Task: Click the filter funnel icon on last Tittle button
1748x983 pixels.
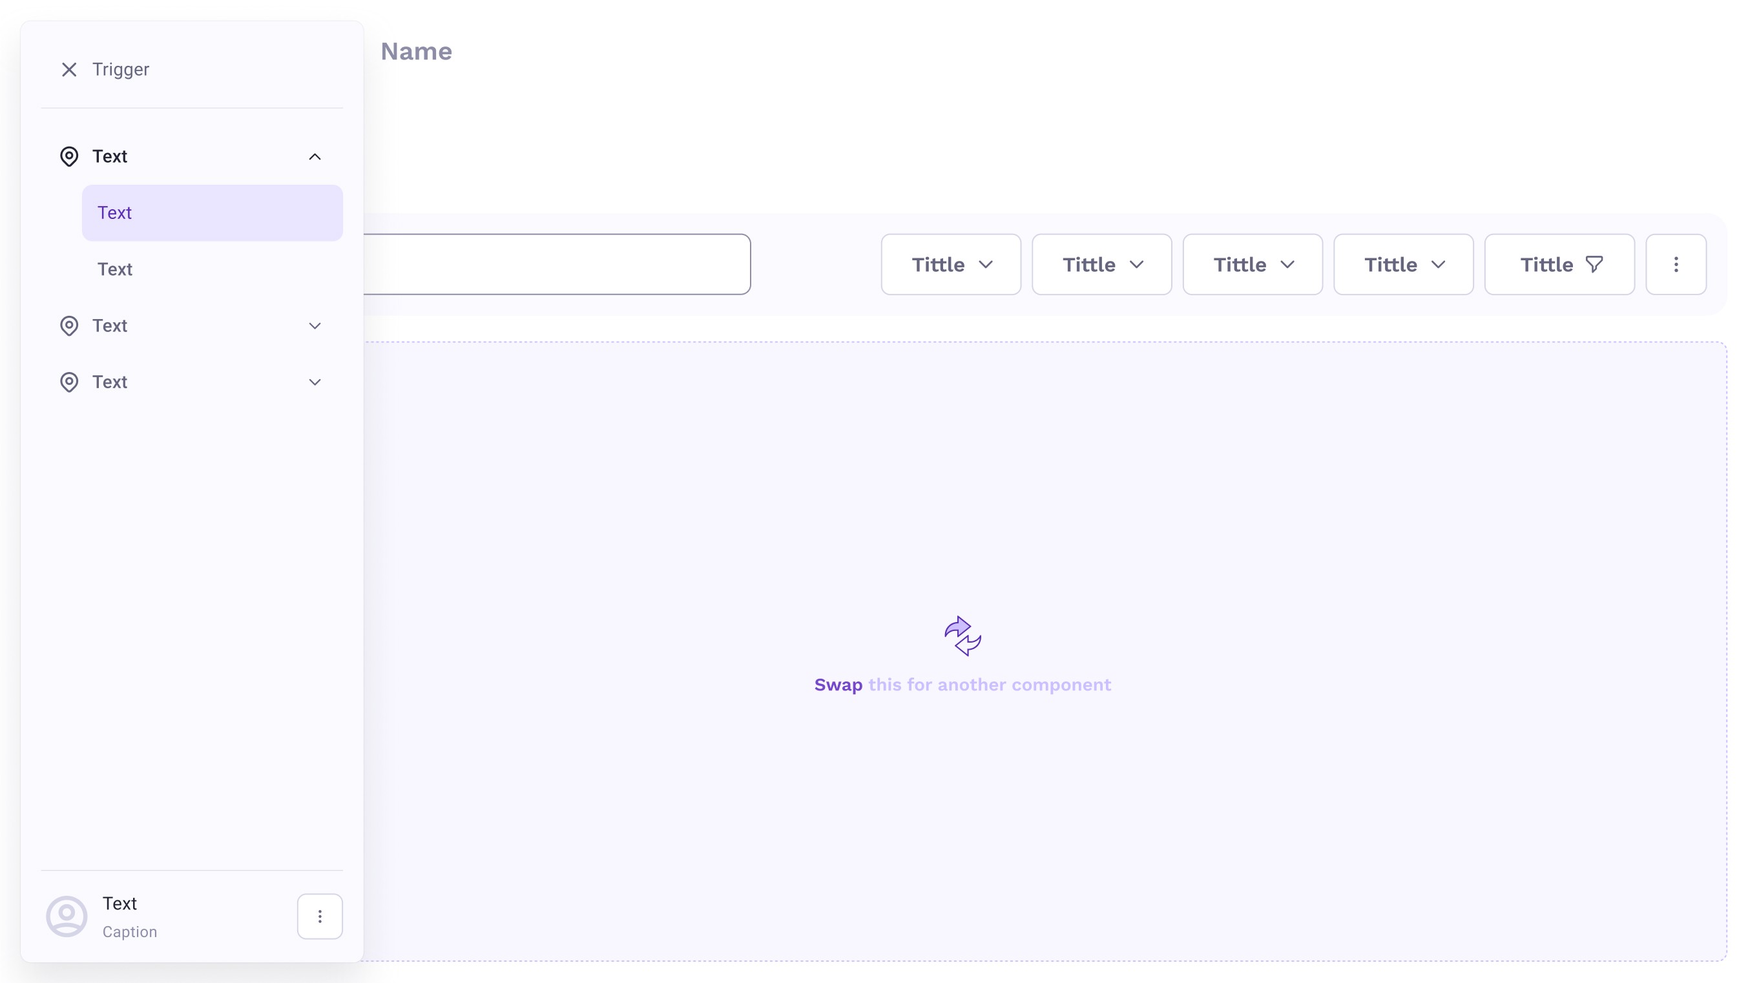Action: click(x=1594, y=264)
